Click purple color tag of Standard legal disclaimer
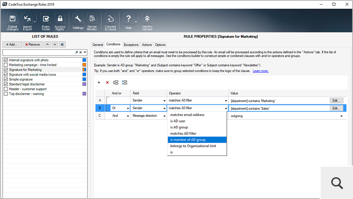Image resolution: width=353 pixels, height=199 pixels. coord(84,84)
